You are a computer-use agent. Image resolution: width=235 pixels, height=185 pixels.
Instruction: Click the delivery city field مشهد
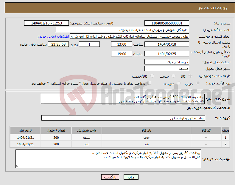pyautogui.click(x=167, y=68)
